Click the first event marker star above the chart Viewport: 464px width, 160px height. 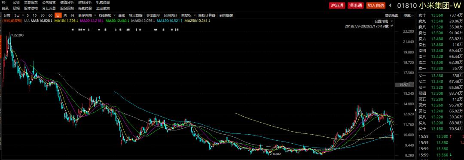point(72,30)
